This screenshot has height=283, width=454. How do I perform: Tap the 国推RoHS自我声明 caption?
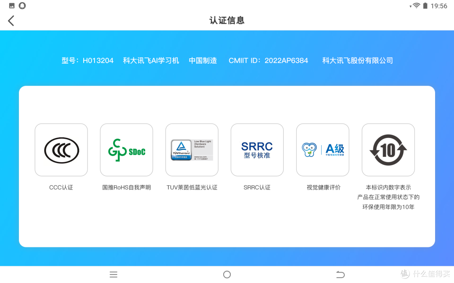coord(127,187)
